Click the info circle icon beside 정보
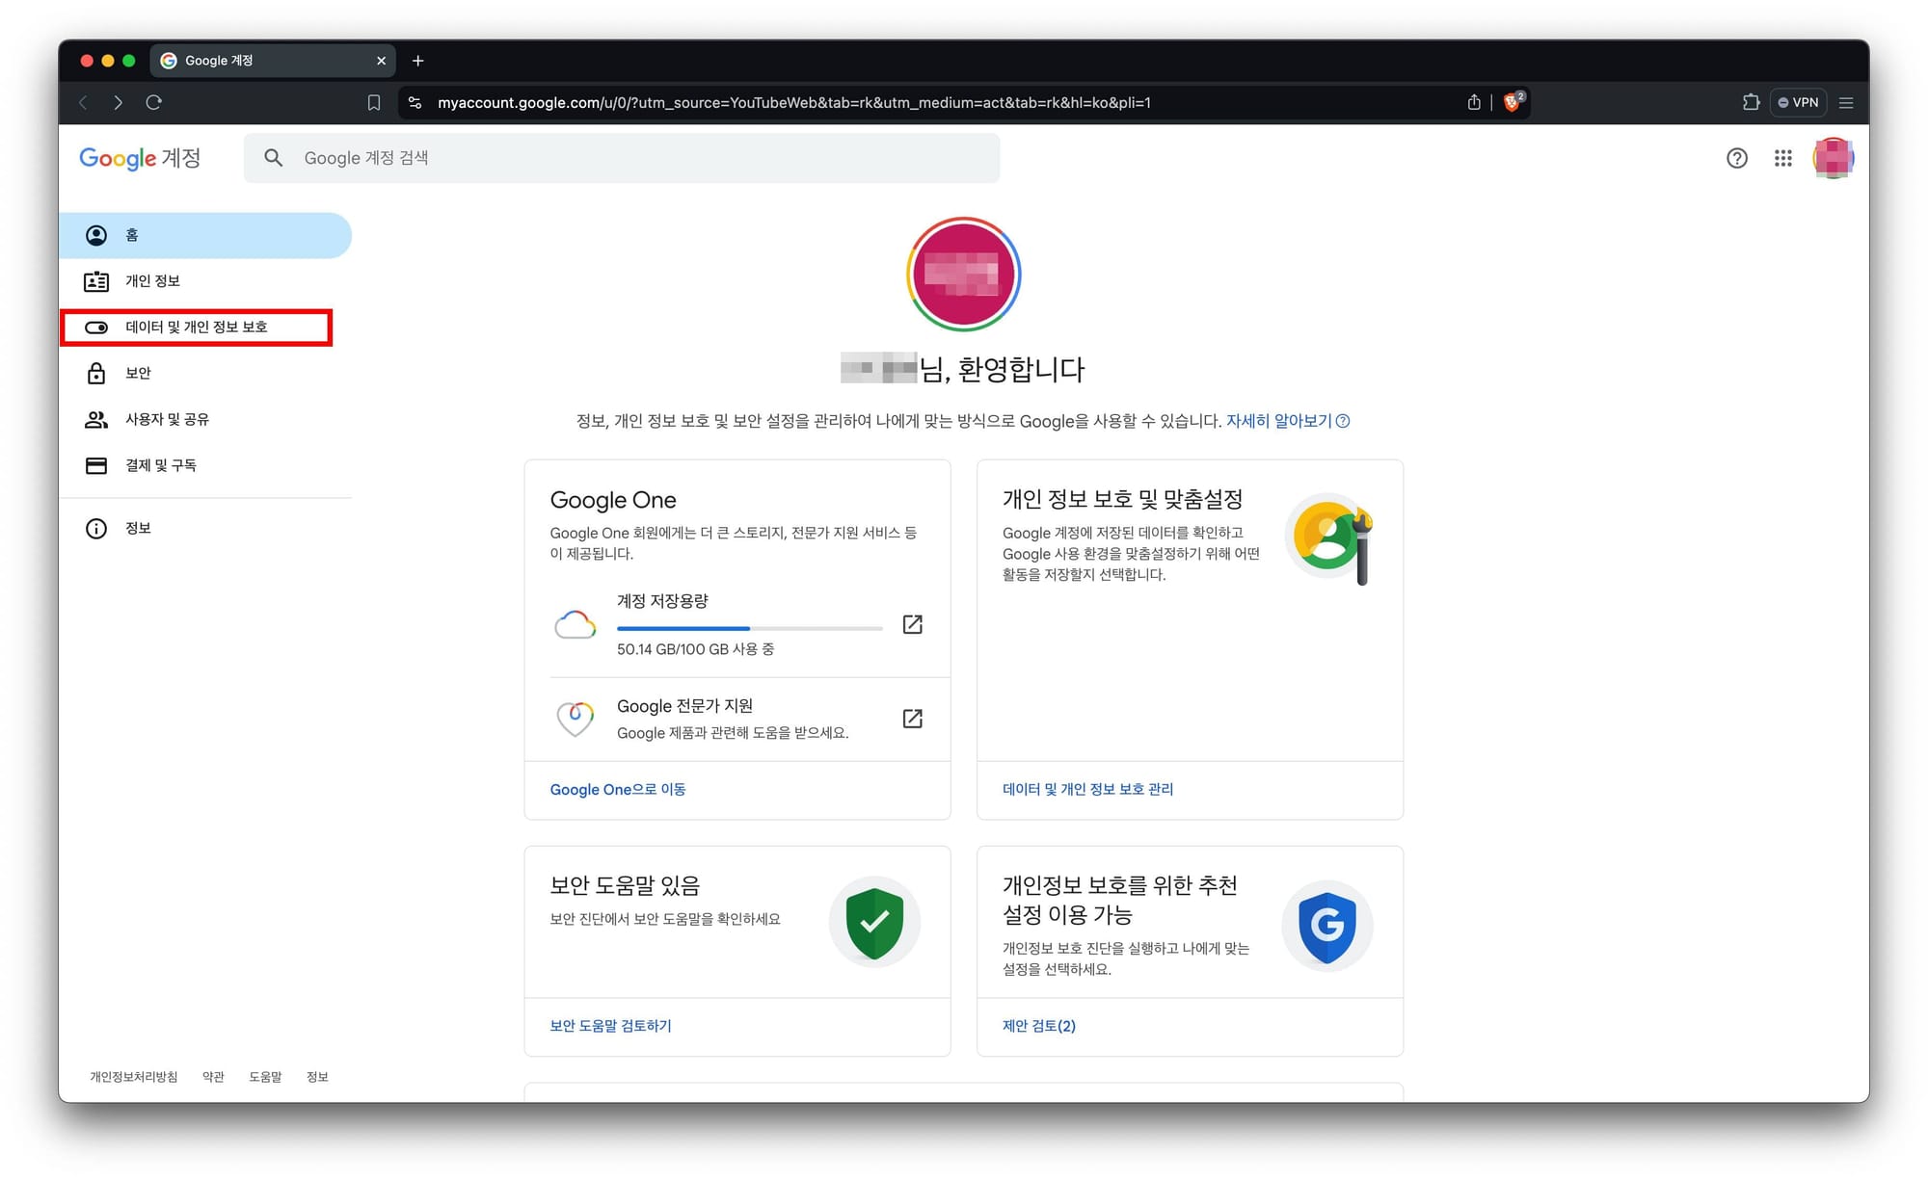This screenshot has width=1928, height=1180. click(96, 528)
